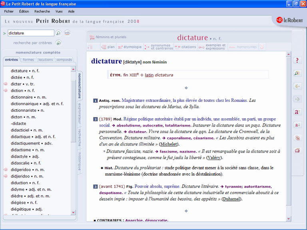The height and width of the screenshot is (230, 307).
Task: Select entry diégétique in the list
Action: [27, 209]
